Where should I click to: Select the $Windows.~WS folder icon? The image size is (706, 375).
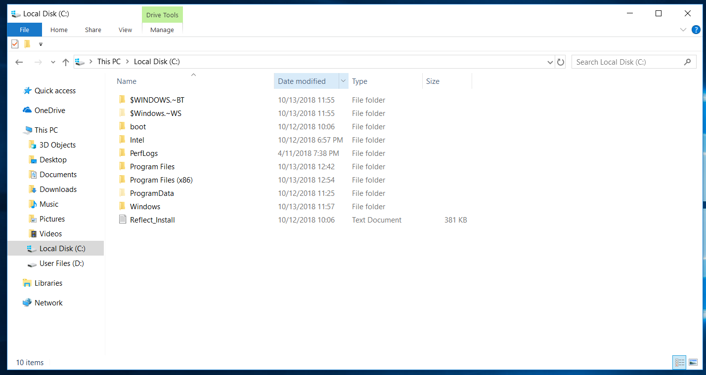point(122,113)
